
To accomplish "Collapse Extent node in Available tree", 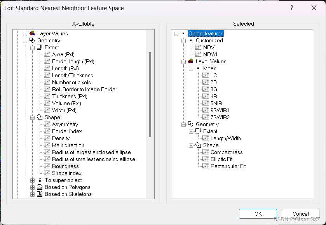I will 32,48.
